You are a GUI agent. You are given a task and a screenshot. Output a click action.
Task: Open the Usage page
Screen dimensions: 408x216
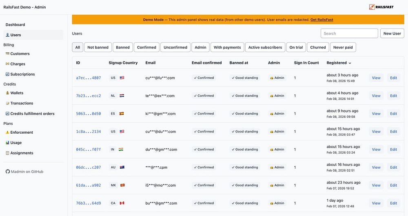tap(16, 143)
